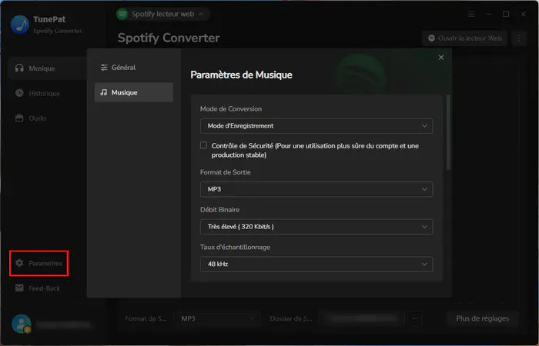Click the headphones icon beside Musique
Image resolution: width=539 pixels, height=346 pixels.
(x=19, y=68)
